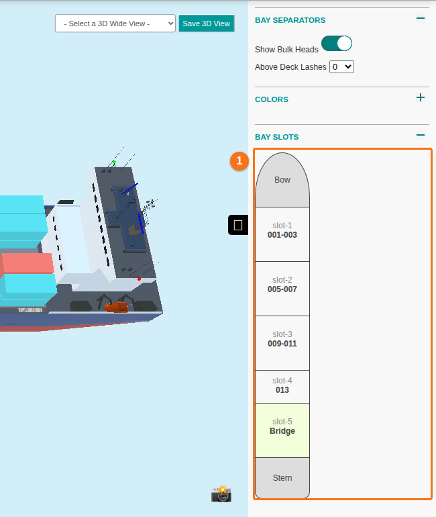Expand the Colors section
The image size is (436, 517).
420,97
